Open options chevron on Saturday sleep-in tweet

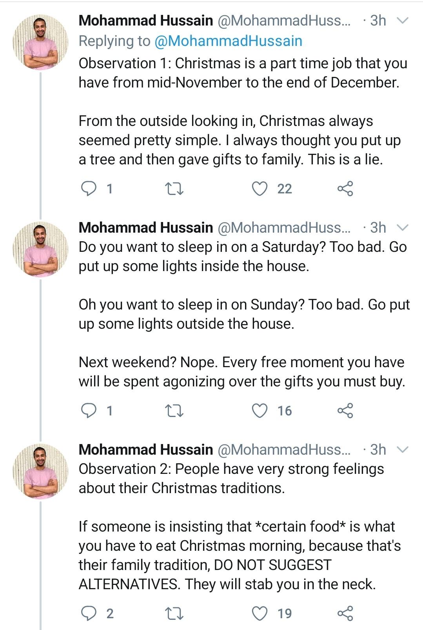pyautogui.click(x=403, y=228)
